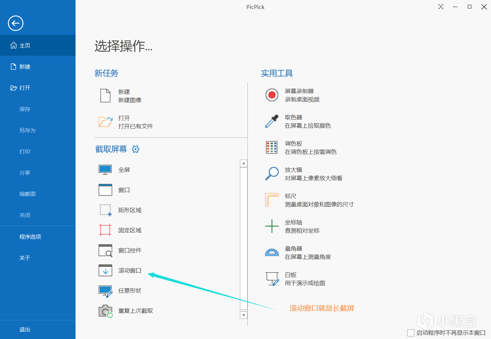The image size is (491, 339).
Task: Select 窗口 capture label
Action: pyautogui.click(x=124, y=190)
